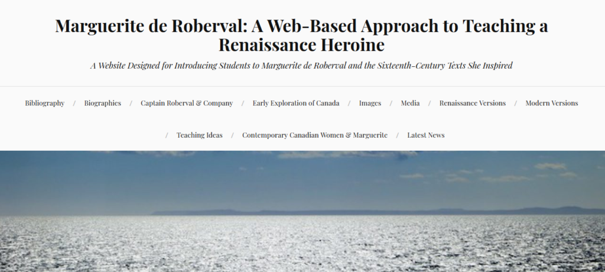
Task: Open Early Exploration of Canada page
Action: [x=295, y=103]
